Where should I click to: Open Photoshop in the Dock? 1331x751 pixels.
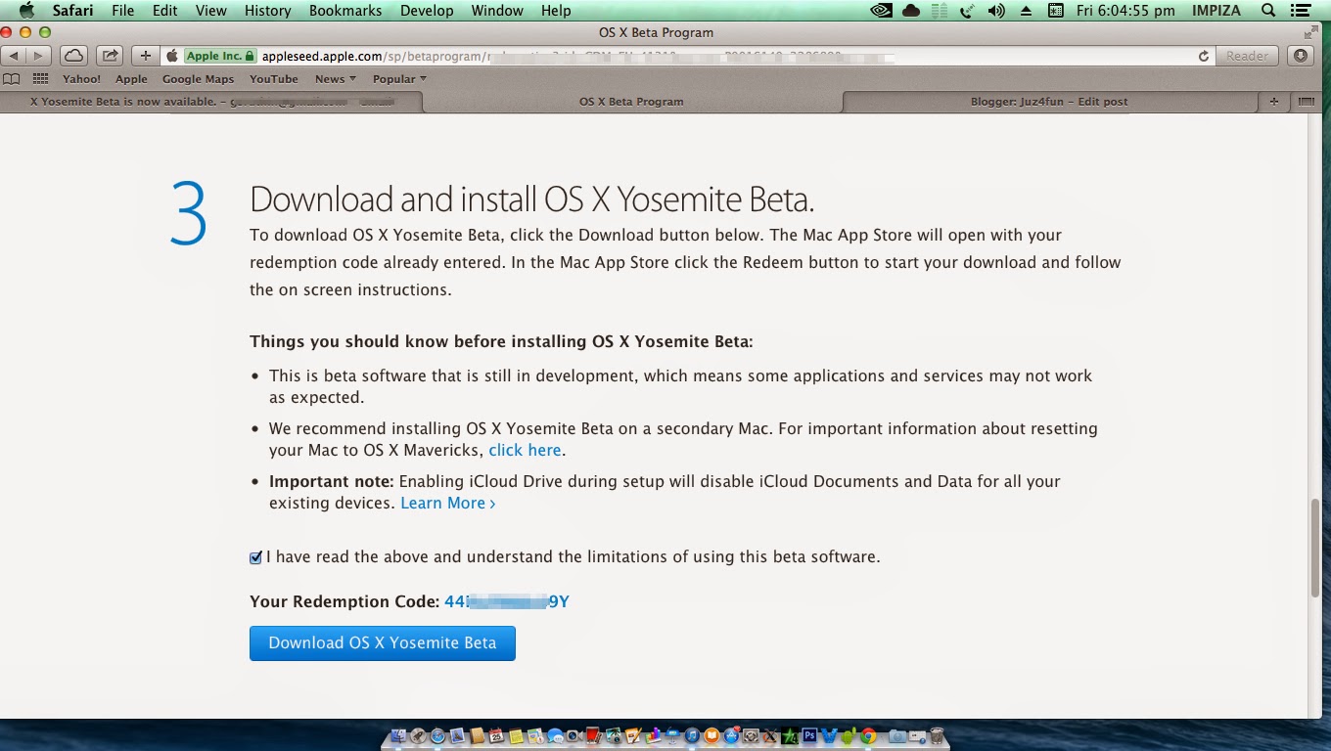point(809,736)
